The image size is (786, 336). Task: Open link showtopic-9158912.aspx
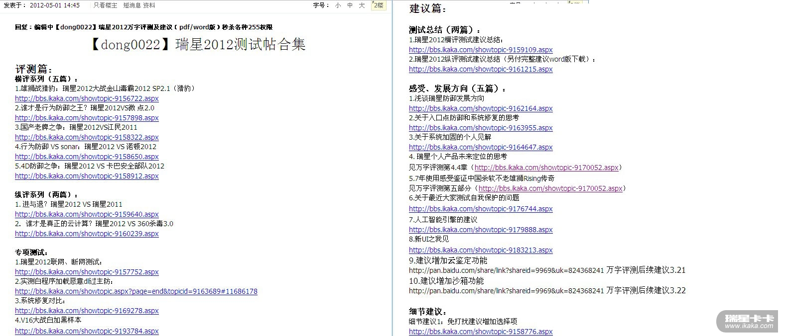click(x=87, y=176)
